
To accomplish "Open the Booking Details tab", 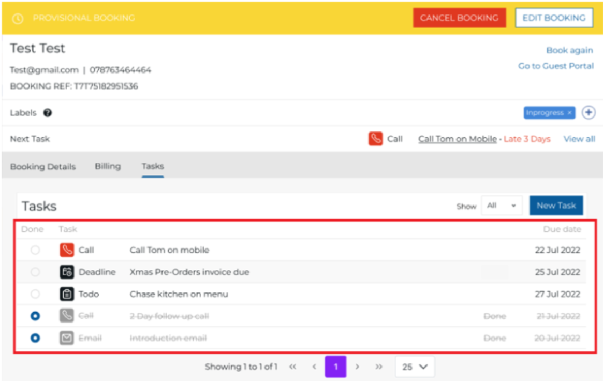I will (x=43, y=167).
